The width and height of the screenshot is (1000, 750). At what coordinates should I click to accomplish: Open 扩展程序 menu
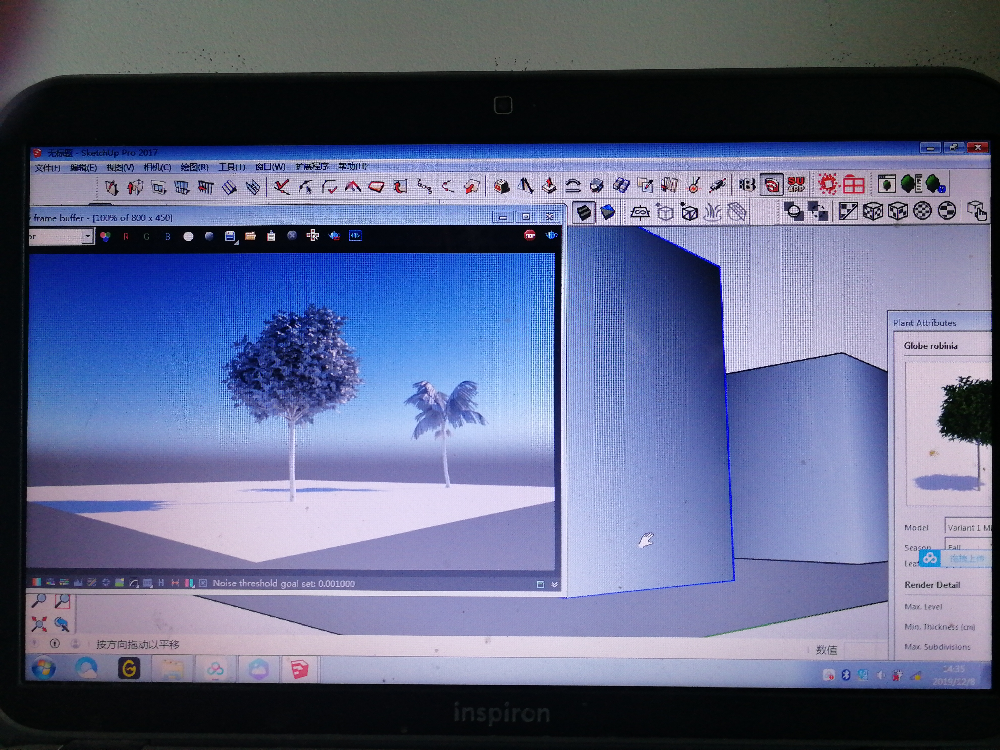(x=312, y=166)
